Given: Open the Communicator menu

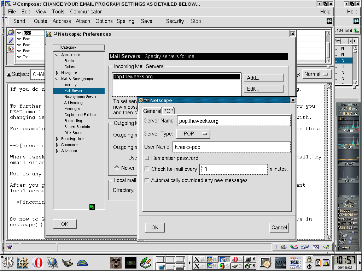Looking at the screenshot, I should point(86,12).
